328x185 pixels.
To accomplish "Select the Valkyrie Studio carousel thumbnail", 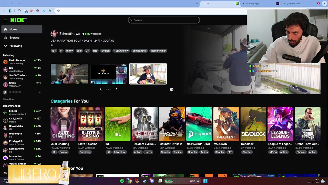I will [109, 74].
